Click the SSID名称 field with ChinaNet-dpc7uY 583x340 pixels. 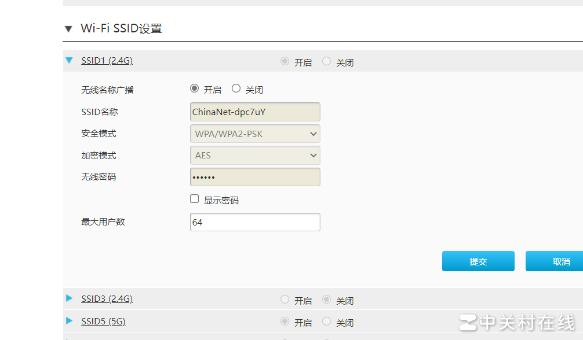tap(255, 112)
